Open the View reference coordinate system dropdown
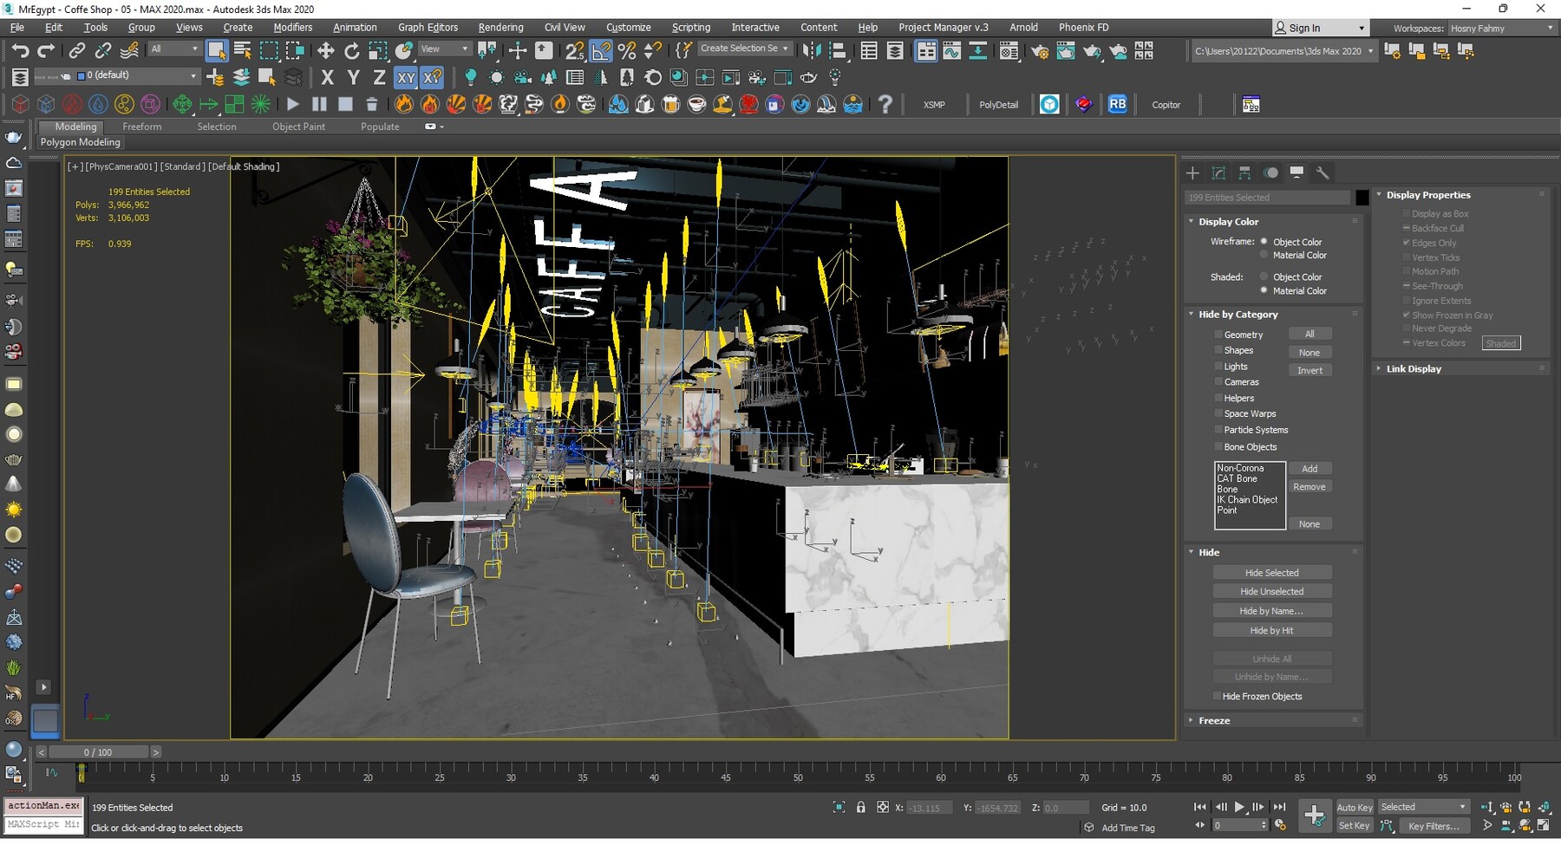This screenshot has height=845, width=1561. click(444, 49)
